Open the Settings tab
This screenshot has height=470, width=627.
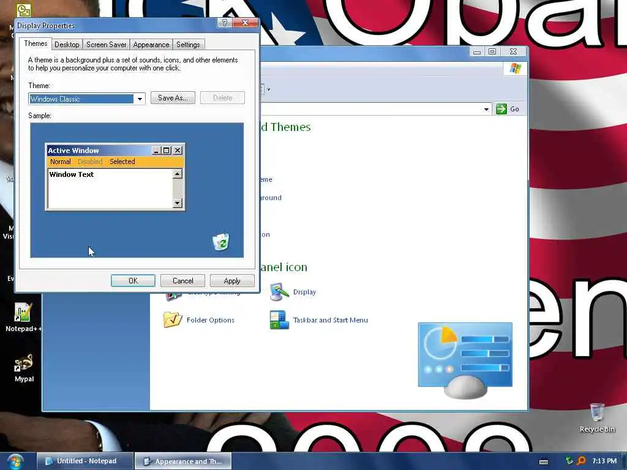tap(188, 44)
